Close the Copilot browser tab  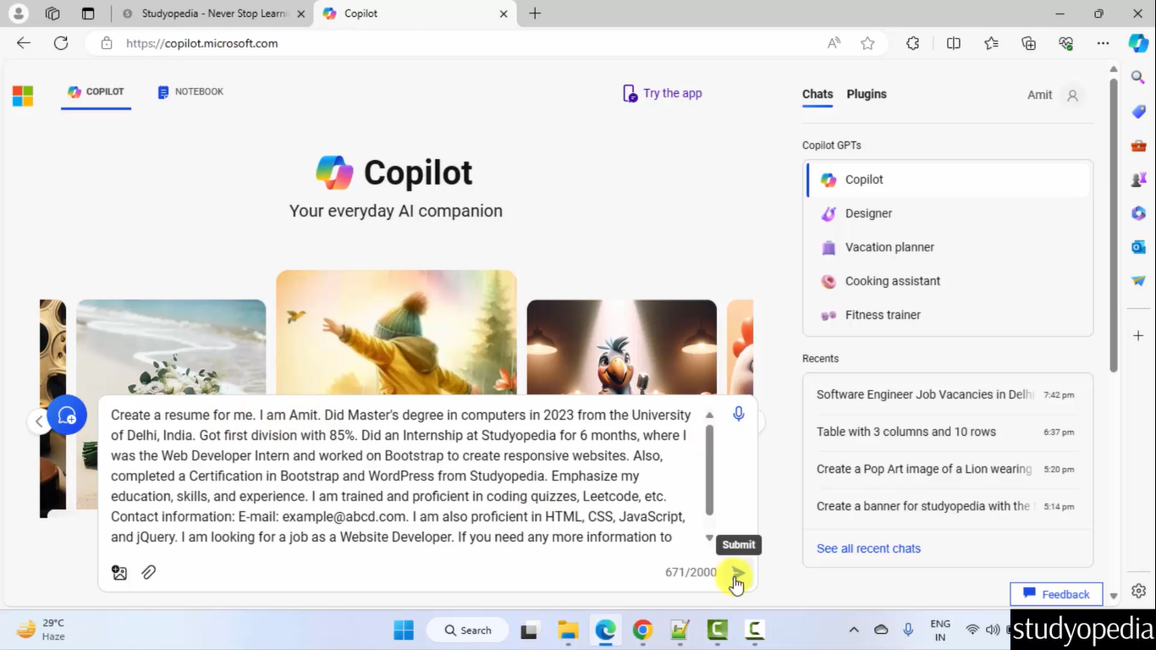504,14
